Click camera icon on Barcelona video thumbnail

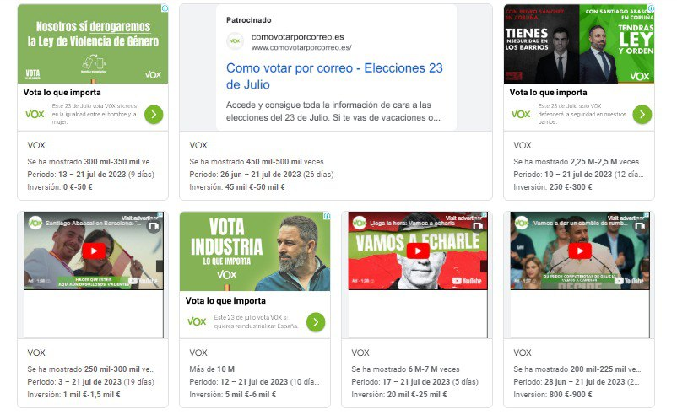[154, 226]
